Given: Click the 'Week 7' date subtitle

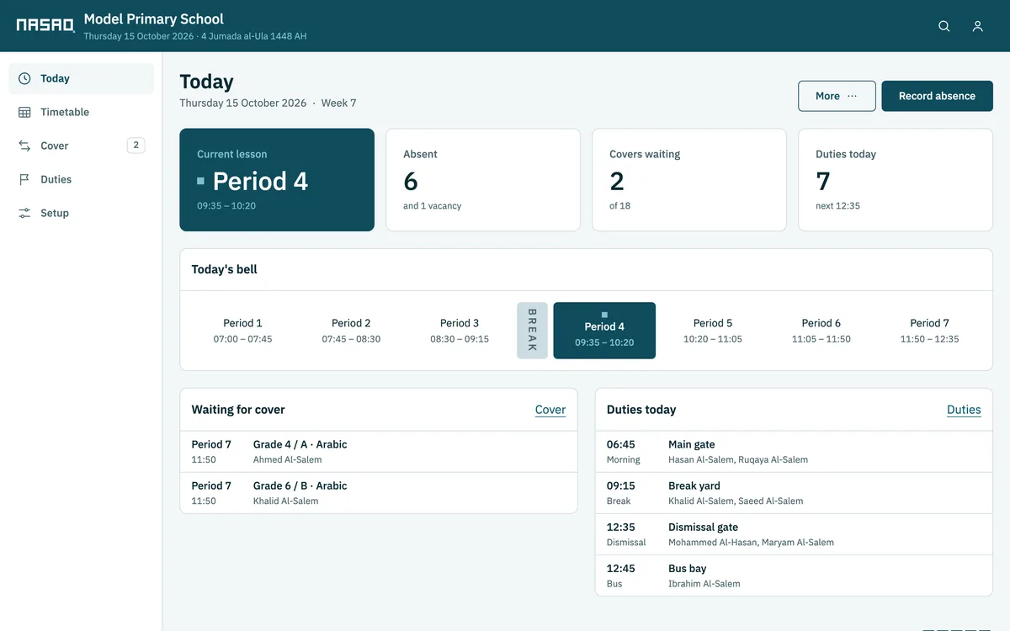Looking at the screenshot, I should 338,103.
